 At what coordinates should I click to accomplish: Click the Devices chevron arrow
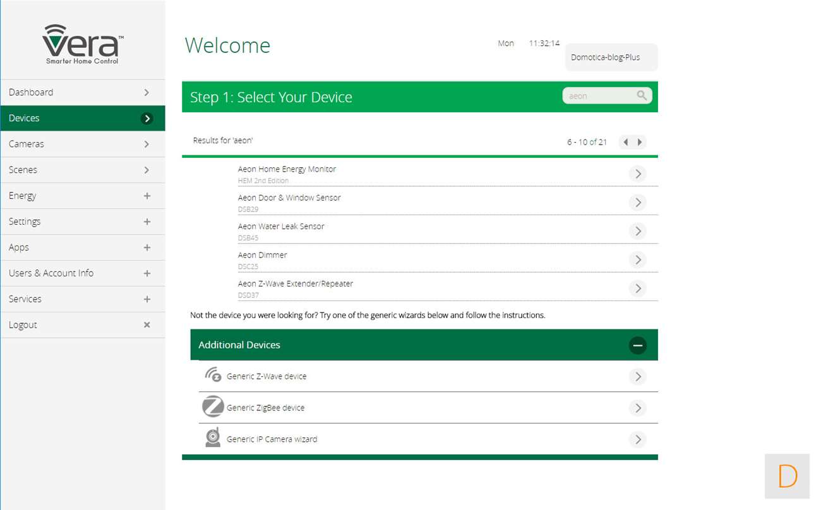click(147, 118)
